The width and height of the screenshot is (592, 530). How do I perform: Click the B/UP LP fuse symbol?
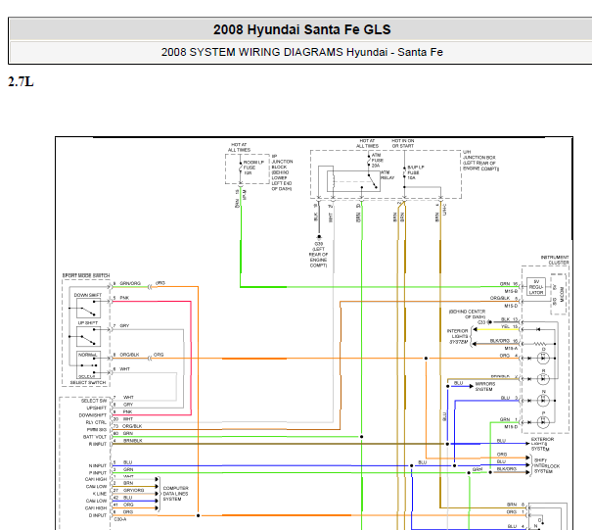click(x=405, y=172)
